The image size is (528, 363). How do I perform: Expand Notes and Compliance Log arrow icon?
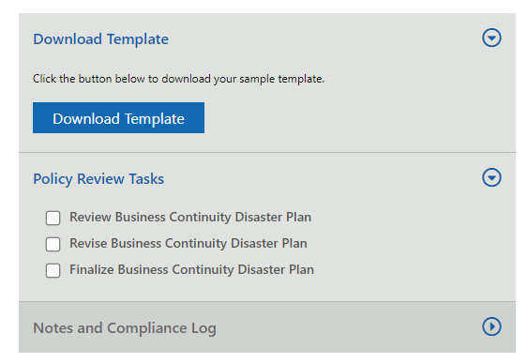click(491, 326)
